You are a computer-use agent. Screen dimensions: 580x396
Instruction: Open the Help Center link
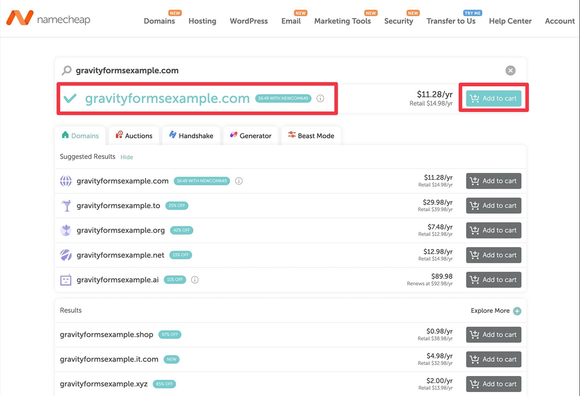click(x=510, y=21)
